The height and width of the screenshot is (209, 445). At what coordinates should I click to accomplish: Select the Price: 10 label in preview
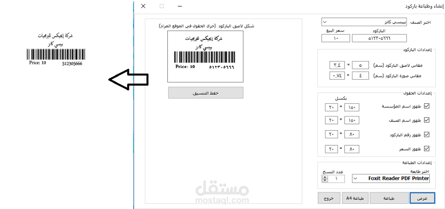pos(185,67)
